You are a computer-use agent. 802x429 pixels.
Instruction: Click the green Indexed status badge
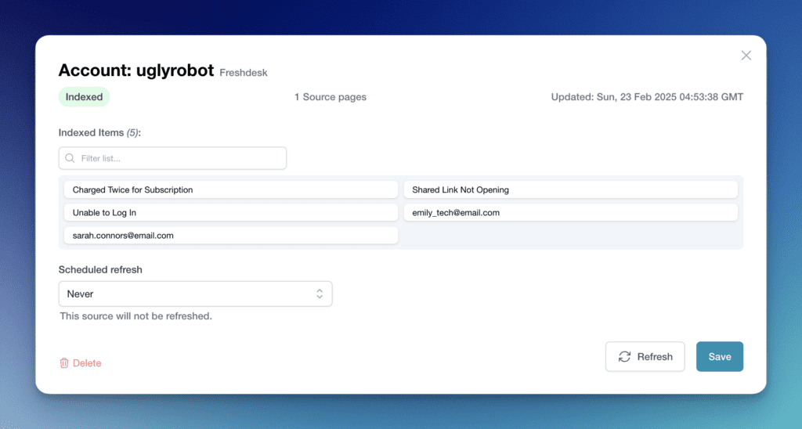84,97
